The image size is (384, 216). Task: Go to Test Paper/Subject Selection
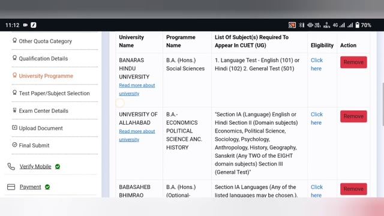coord(55,94)
